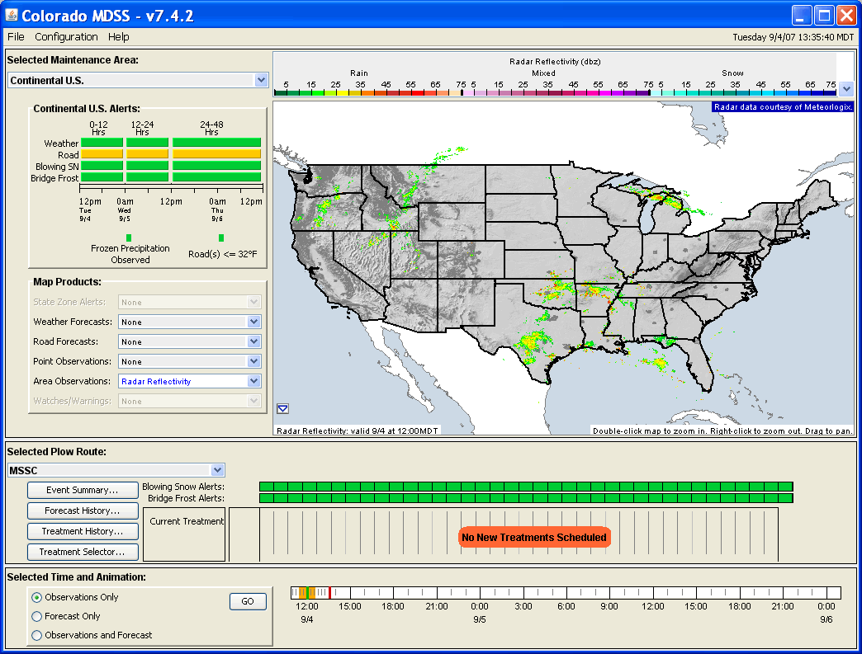Expand the radar reflectivity legend arrow
Screen dimensions: 862x654
(x=846, y=88)
